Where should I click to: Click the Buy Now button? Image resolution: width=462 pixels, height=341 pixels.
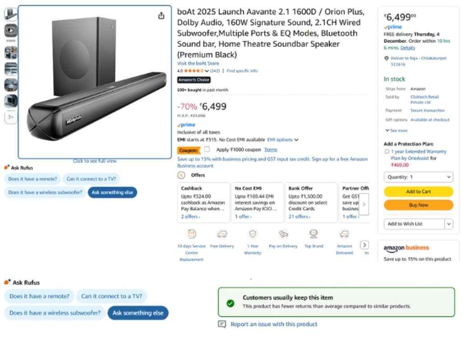coord(418,205)
